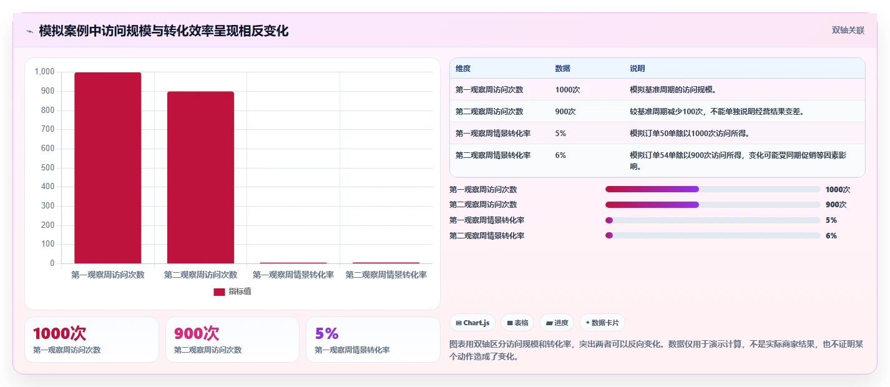
Task: Open the 5% data card
Action: [373, 340]
